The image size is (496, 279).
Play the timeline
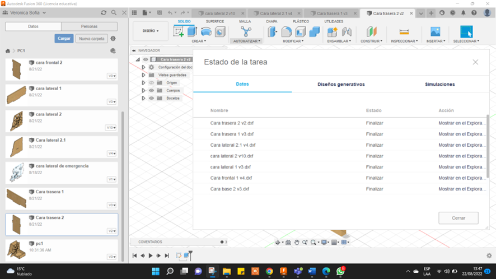coord(151,255)
